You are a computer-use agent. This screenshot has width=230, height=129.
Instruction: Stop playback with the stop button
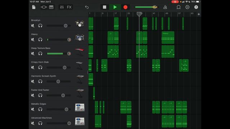[105, 7]
